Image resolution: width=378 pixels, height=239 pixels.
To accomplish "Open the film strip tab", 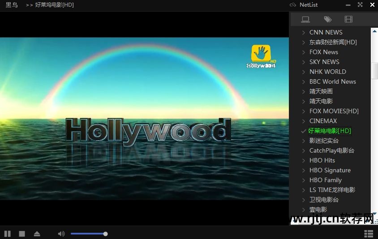I will (x=348, y=19).
